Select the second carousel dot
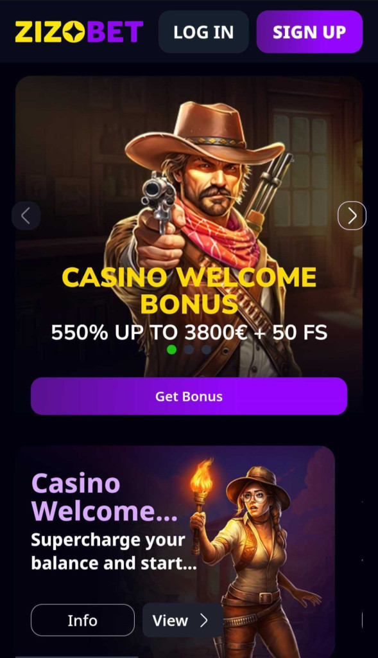This screenshot has width=378, height=658. [189, 349]
